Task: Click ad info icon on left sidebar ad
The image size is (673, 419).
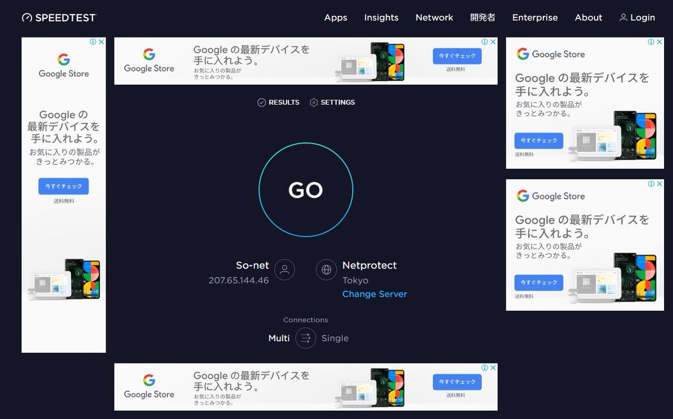Action: pyautogui.click(x=94, y=41)
